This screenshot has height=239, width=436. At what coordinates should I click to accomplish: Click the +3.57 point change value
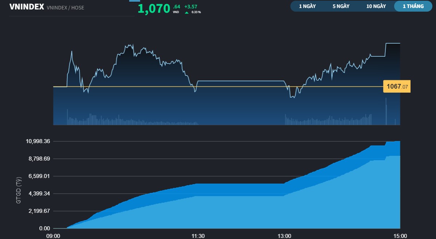click(x=191, y=7)
